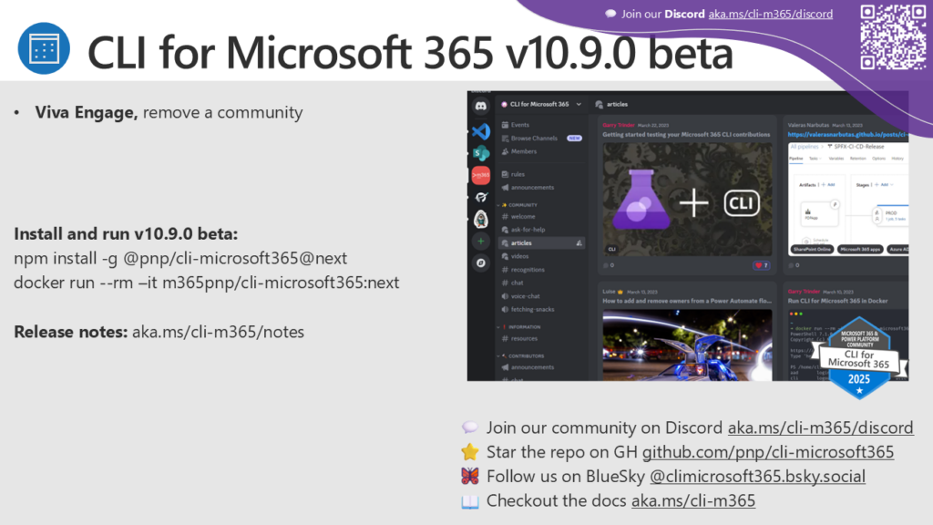This screenshot has height=525, width=933.
Task: Click author name Valeras Narbutas
Action: [x=808, y=125]
